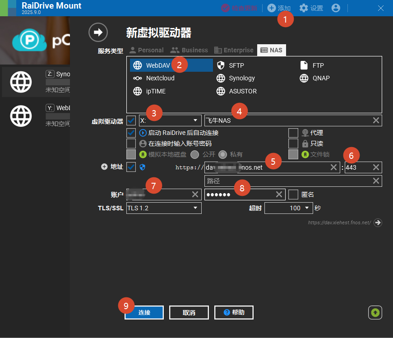
Task: Click the Z: Synology drive globe icon
Action: [x=21, y=82]
